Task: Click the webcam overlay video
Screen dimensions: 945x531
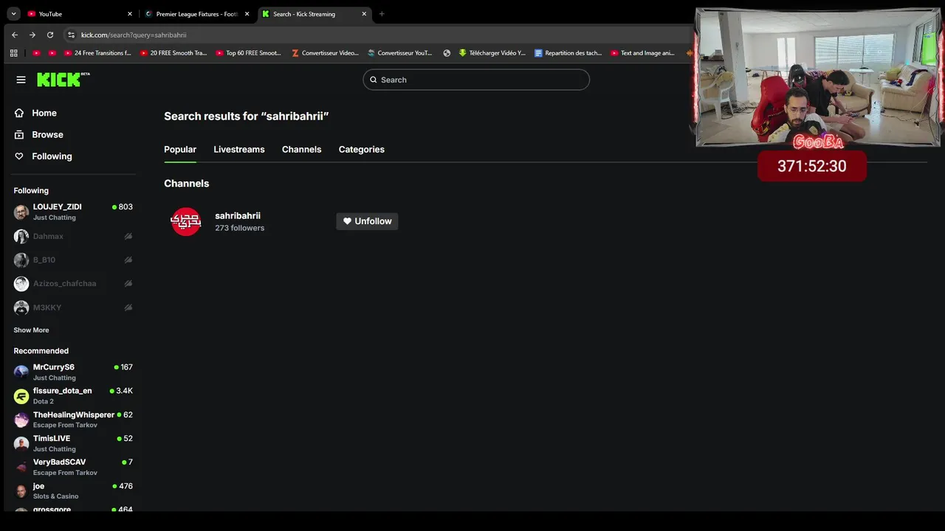Action: tap(818, 77)
